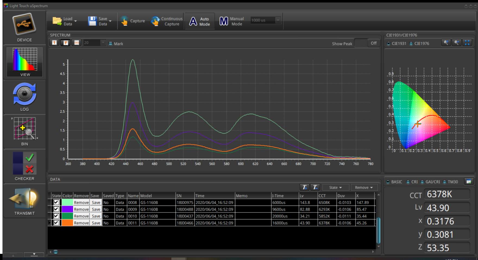The image size is (478, 260).
Task: Uncheck the State checkbox for row 0008
Action: point(56,202)
